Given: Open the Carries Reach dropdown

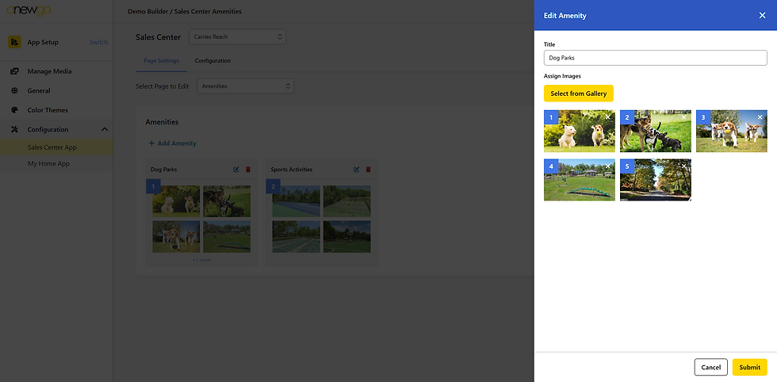Looking at the screenshot, I should click(x=237, y=36).
